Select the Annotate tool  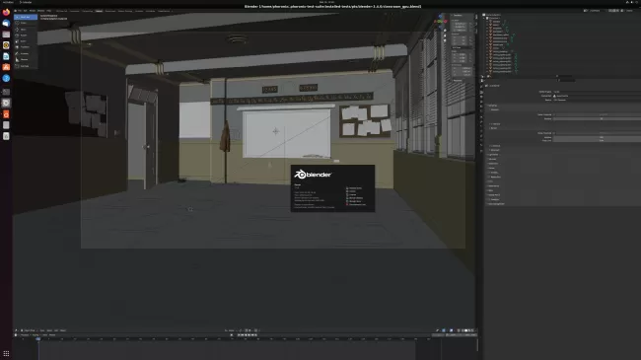point(26,53)
